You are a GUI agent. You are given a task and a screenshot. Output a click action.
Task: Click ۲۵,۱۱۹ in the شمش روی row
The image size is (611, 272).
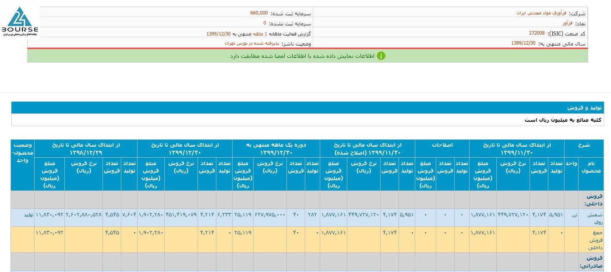pos(243,215)
